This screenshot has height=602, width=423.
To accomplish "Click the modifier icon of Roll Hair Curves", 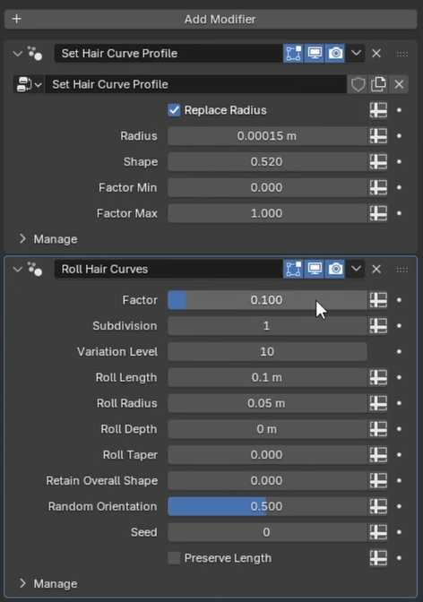I will (x=35, y=269).
